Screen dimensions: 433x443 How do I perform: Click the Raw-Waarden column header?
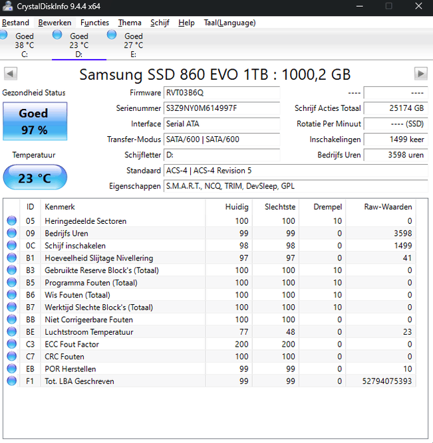click(380, 207)
